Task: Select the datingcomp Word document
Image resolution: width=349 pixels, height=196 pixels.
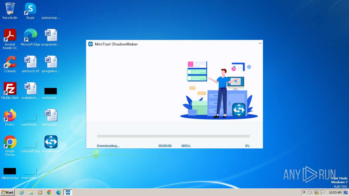Action: (51, 118)
